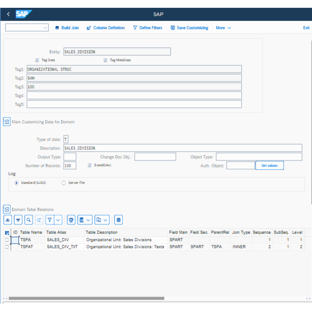
Task: Click the sort descending icon
Action: click(18, 220)
